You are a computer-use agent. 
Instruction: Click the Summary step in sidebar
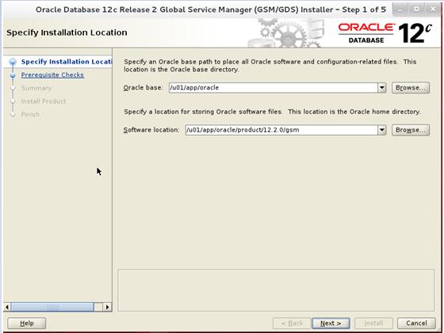coord(36,88)
